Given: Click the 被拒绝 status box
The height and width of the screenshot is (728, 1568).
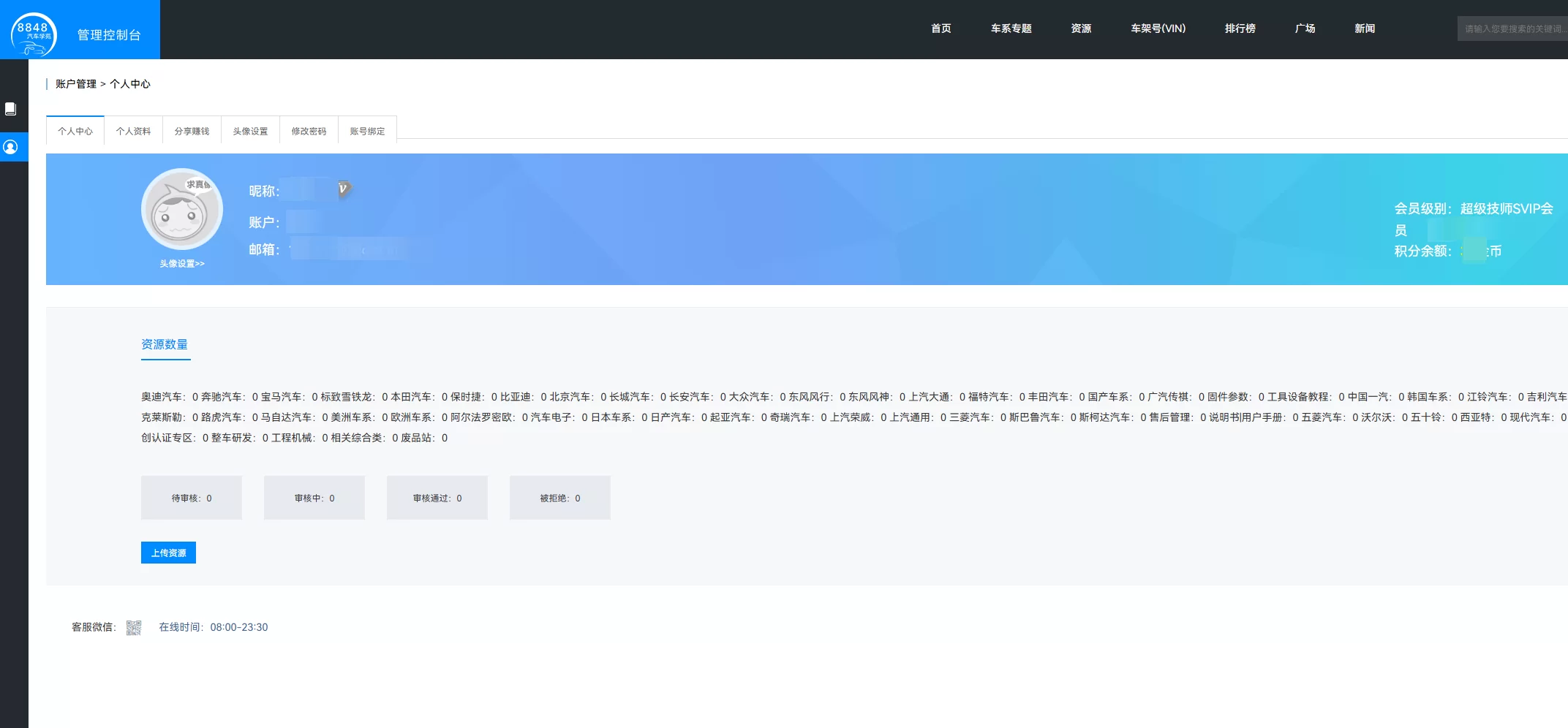Looking at the screenshot, I should point(560,498).
